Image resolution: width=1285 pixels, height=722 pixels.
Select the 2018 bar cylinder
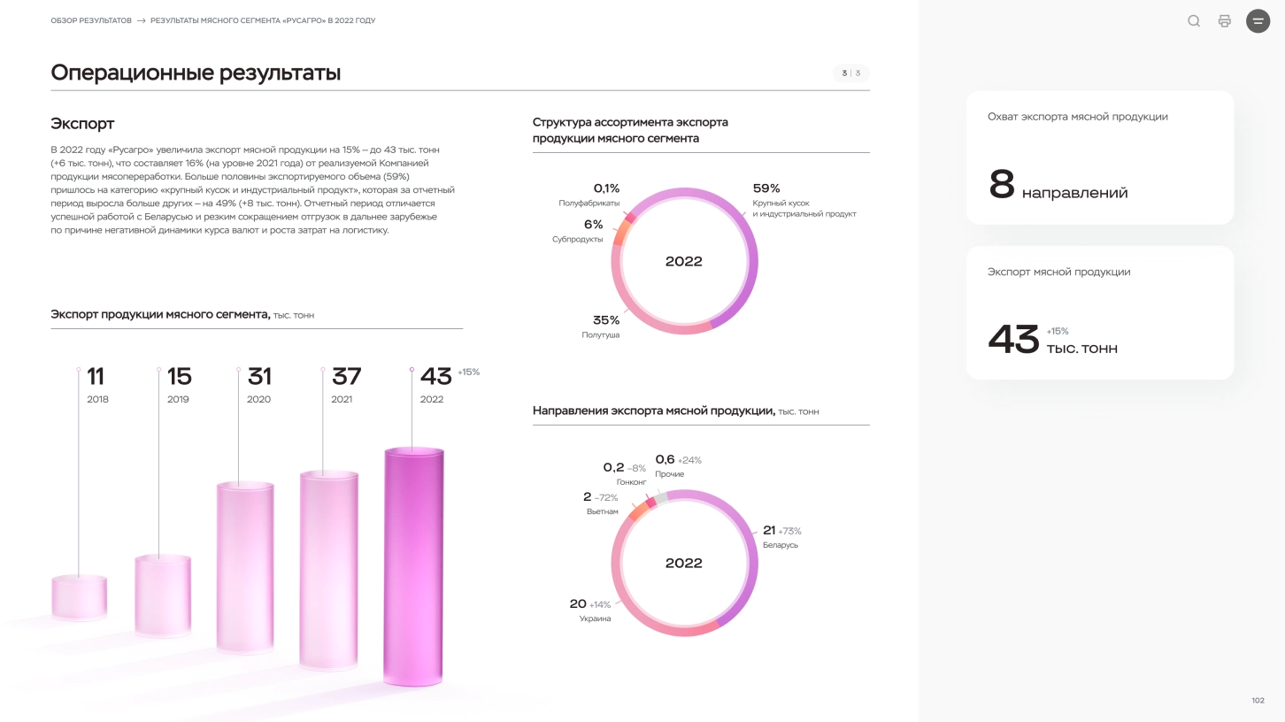point(80,597)
